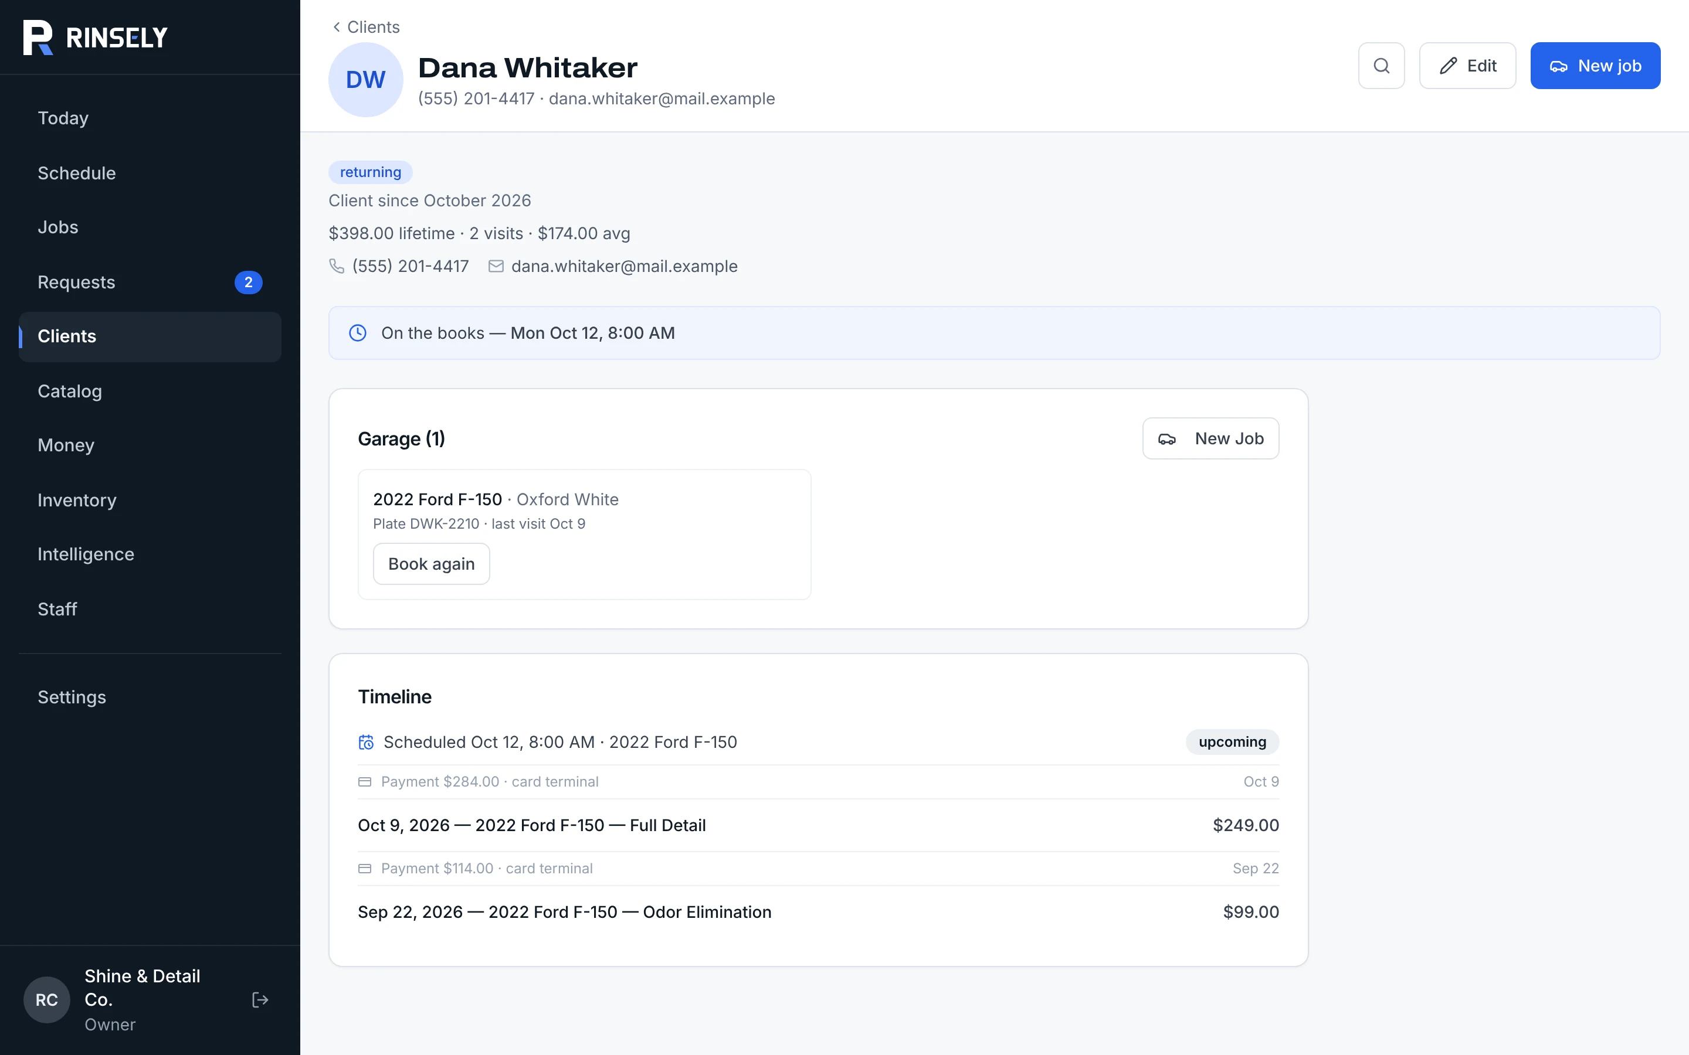Start a New job from header
This screenshot has height=1055, width=1689.
(x=1595, y=66)
